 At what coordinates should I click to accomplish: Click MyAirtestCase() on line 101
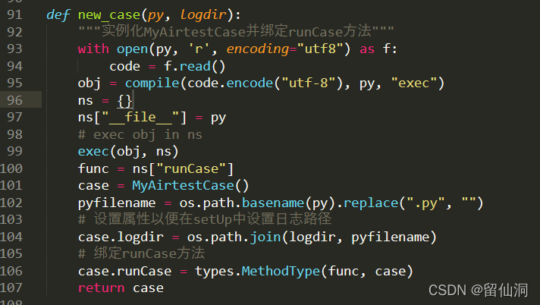[190, 185]
